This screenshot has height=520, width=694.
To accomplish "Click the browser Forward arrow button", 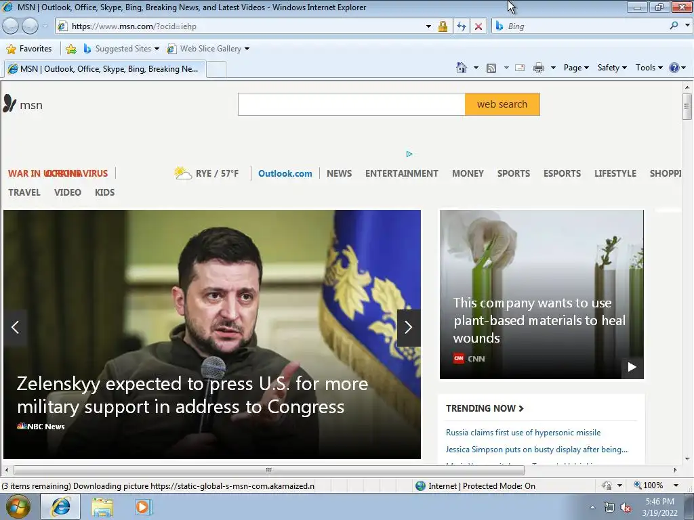I will pyautogui.click(x=30, y=26).
